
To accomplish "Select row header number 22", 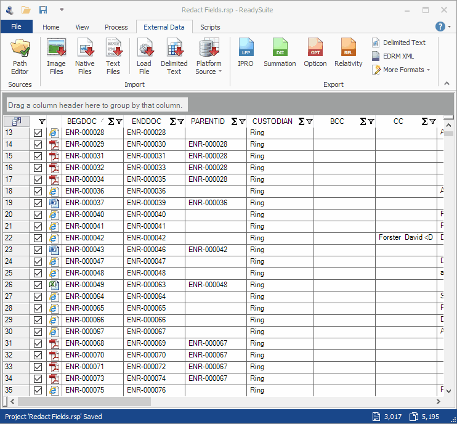I will [16, 238].
